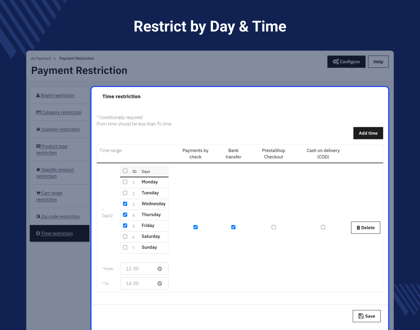Click the ID column header
Image resolution: width=420 pixels, height=330 pixels.
coord(135,171)
